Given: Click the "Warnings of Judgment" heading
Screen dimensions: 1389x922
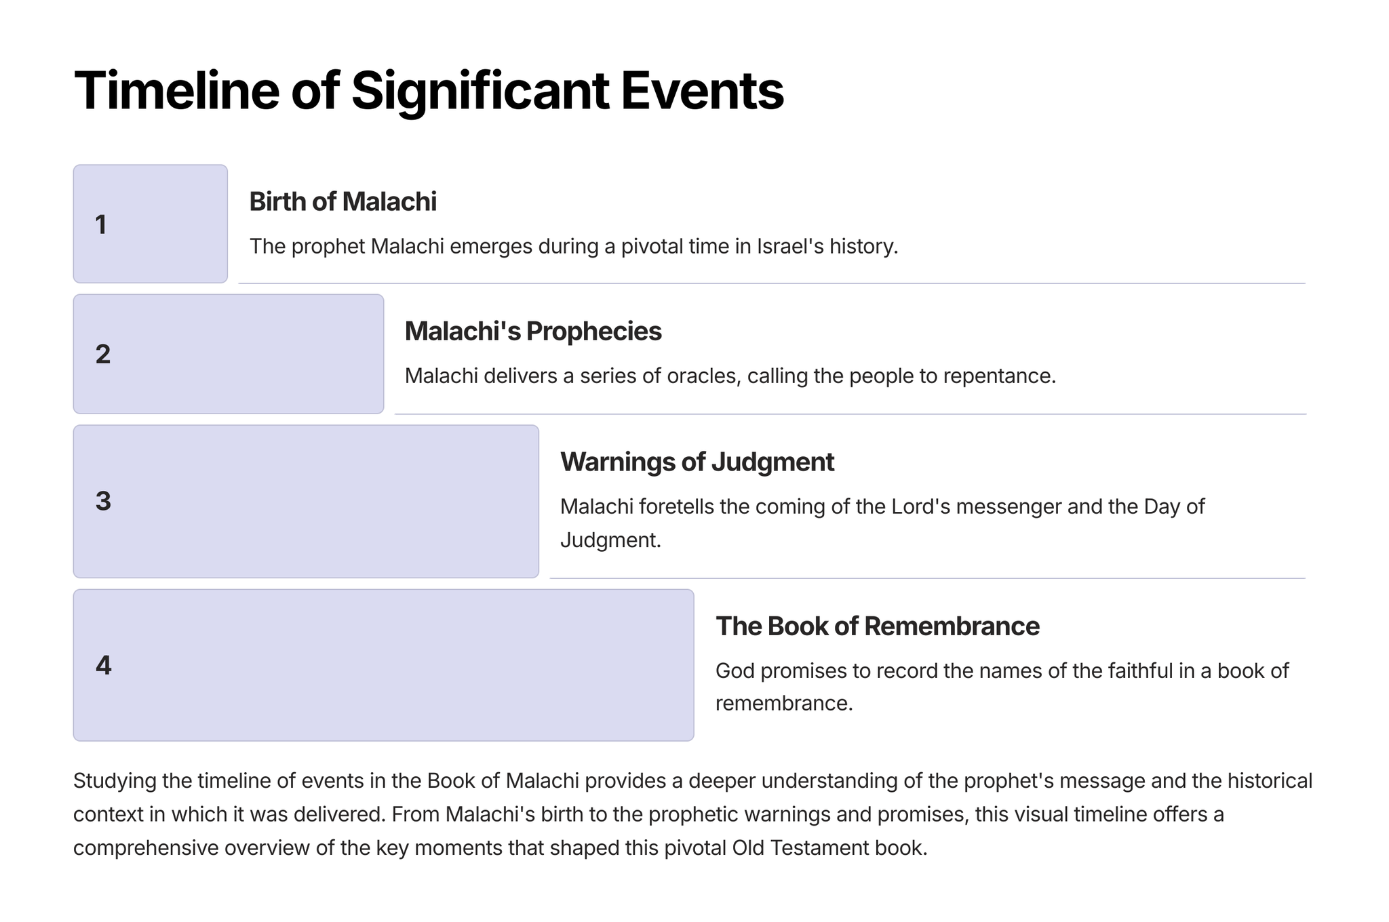Looking at the screenshot, I should [x=697, y=462].
